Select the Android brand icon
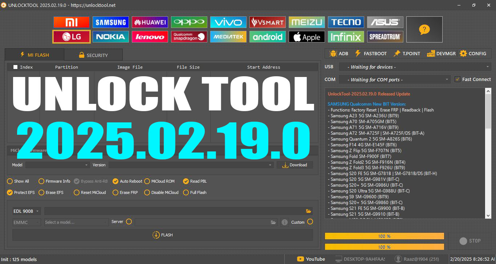496x264 pixels. (x=268, y=37)
